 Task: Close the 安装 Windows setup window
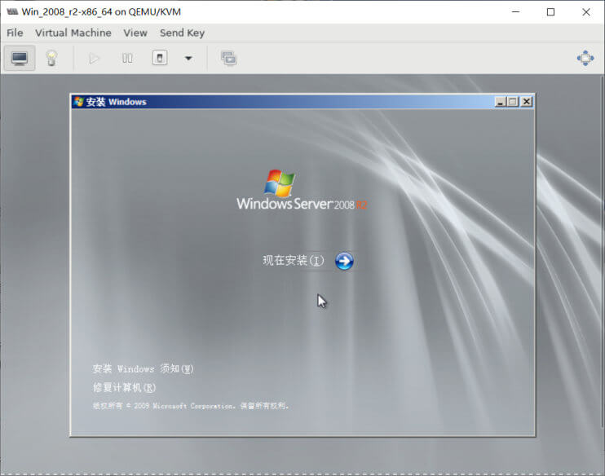(526, 102)
